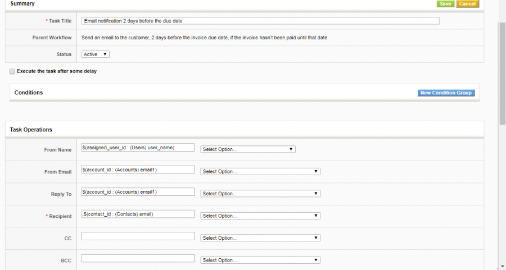Focus the empty BCC input field
Screen dimensions: 506x270
138,258
